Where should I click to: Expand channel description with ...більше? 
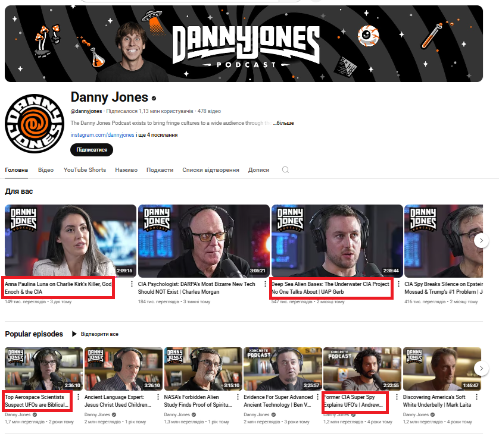click(283, 123)
